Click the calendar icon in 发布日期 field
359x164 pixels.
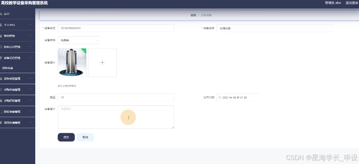[220, 97]
